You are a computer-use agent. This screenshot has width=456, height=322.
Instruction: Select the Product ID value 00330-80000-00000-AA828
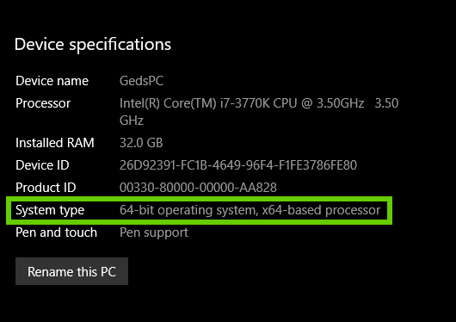pyautogui.click(x=198, y=187)
